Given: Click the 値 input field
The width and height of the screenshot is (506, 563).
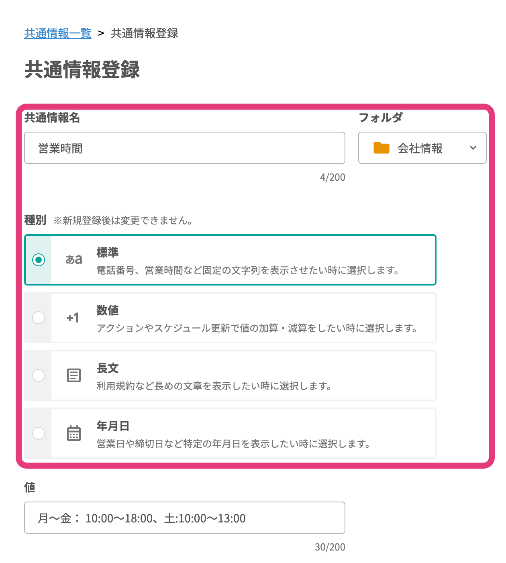Looking at the screenshot, I should [185, 518].
